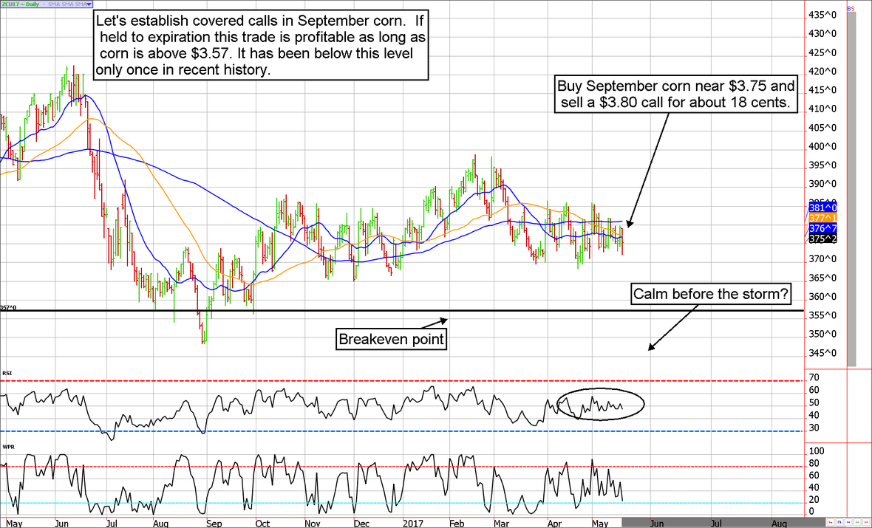The height and width of the screenshot is (528, 872).
Task: Click the S sell order icon
Action: pos(853,8)
